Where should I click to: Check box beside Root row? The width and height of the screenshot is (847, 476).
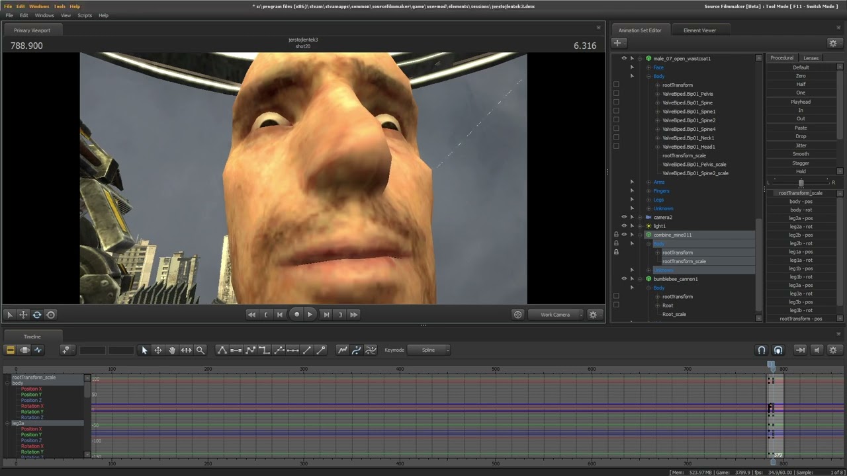point(616,305)
